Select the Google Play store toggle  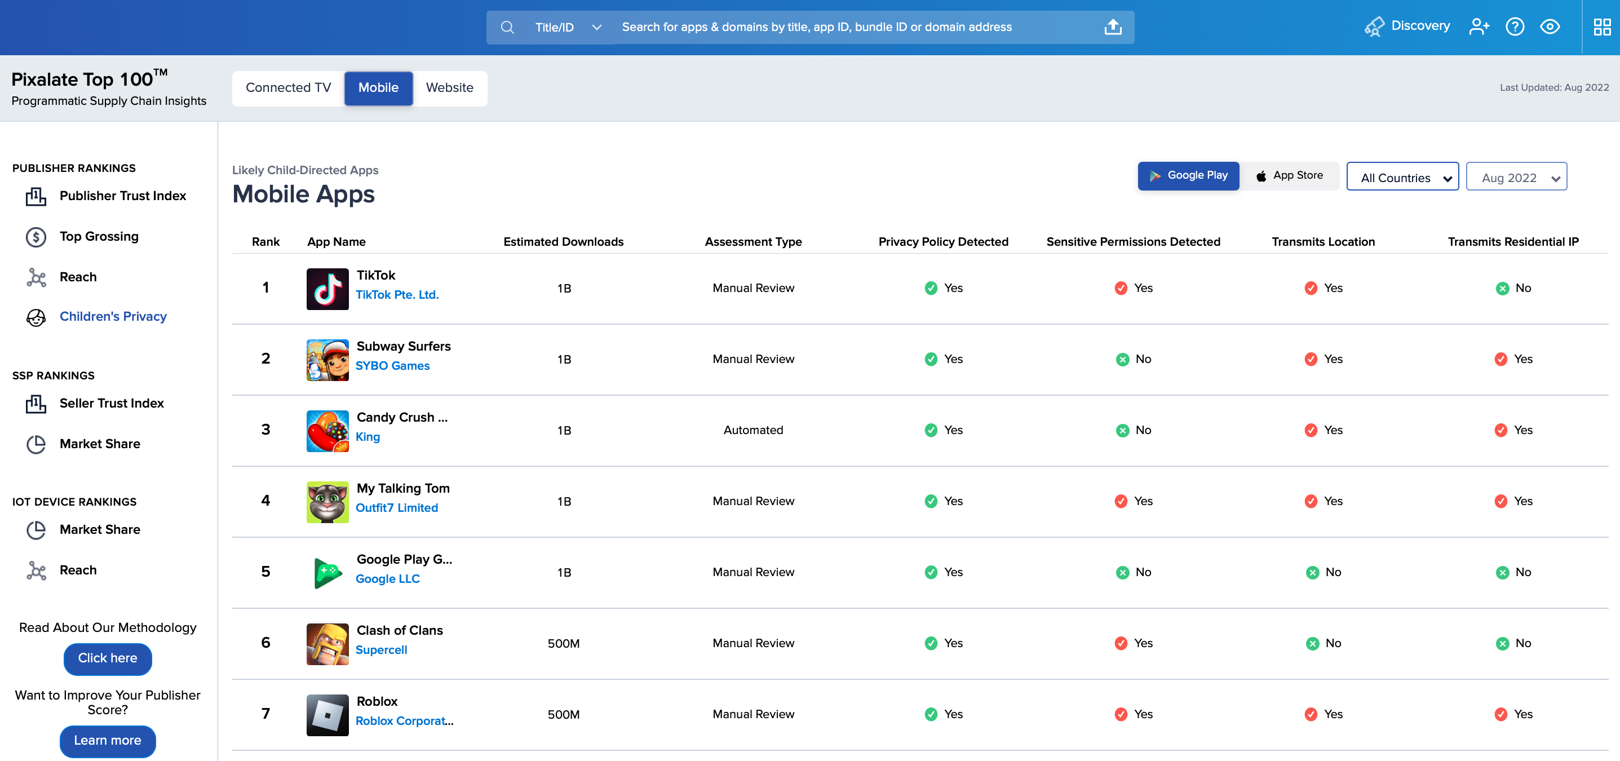[1188, 175]
